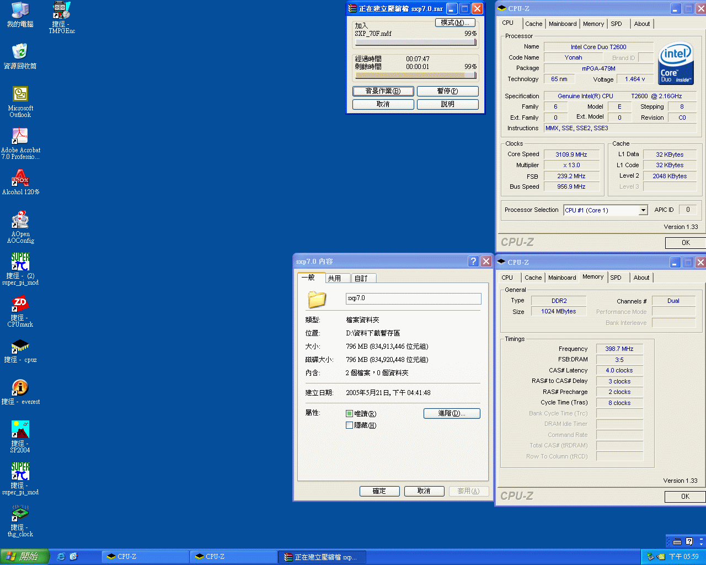Open the (2) super_pi_mod shortcut

[20, 261]
